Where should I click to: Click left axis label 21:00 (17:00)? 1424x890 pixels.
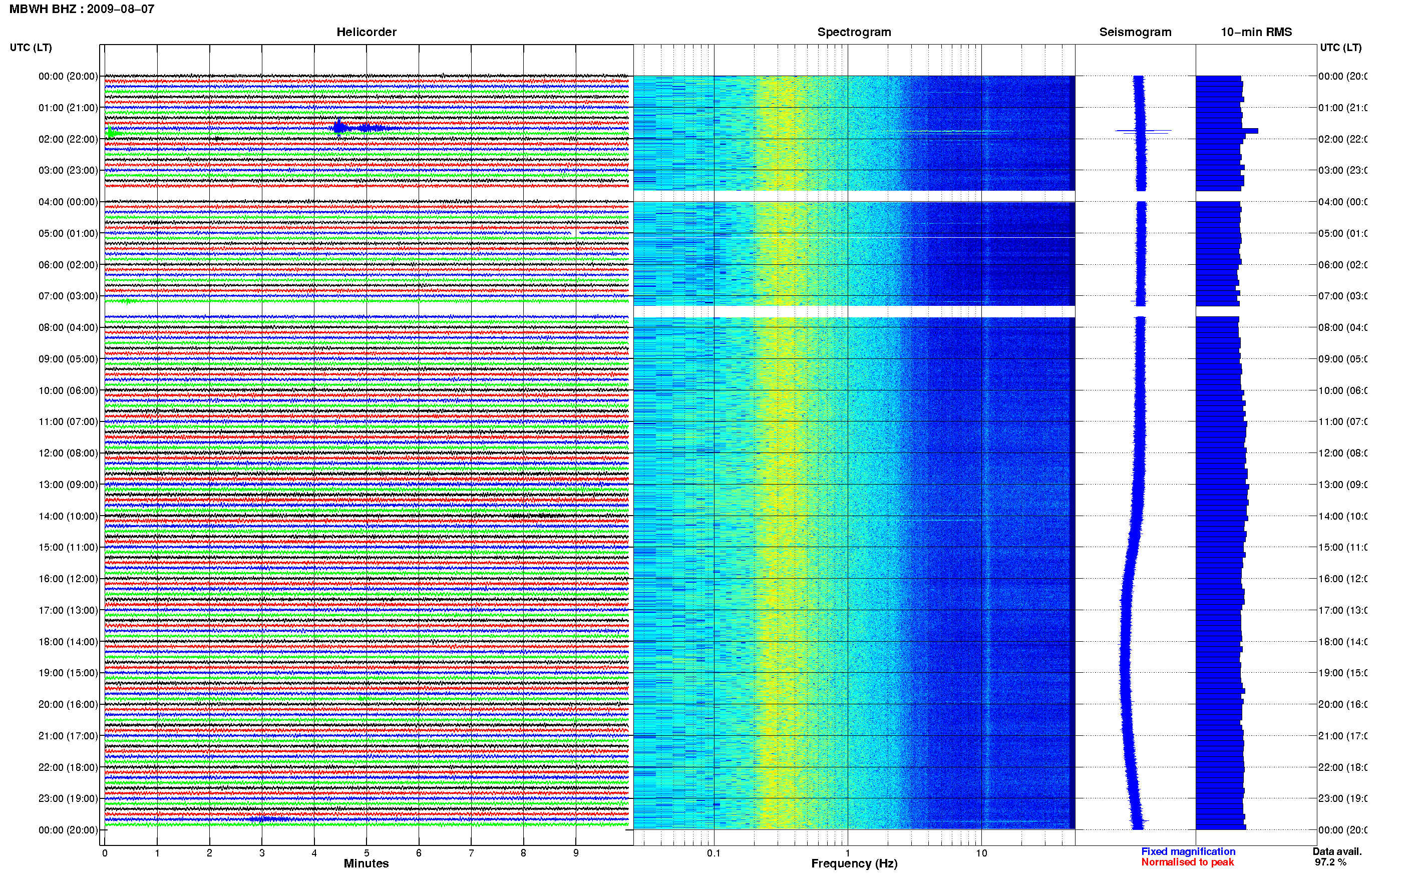(x=68, y=736)
